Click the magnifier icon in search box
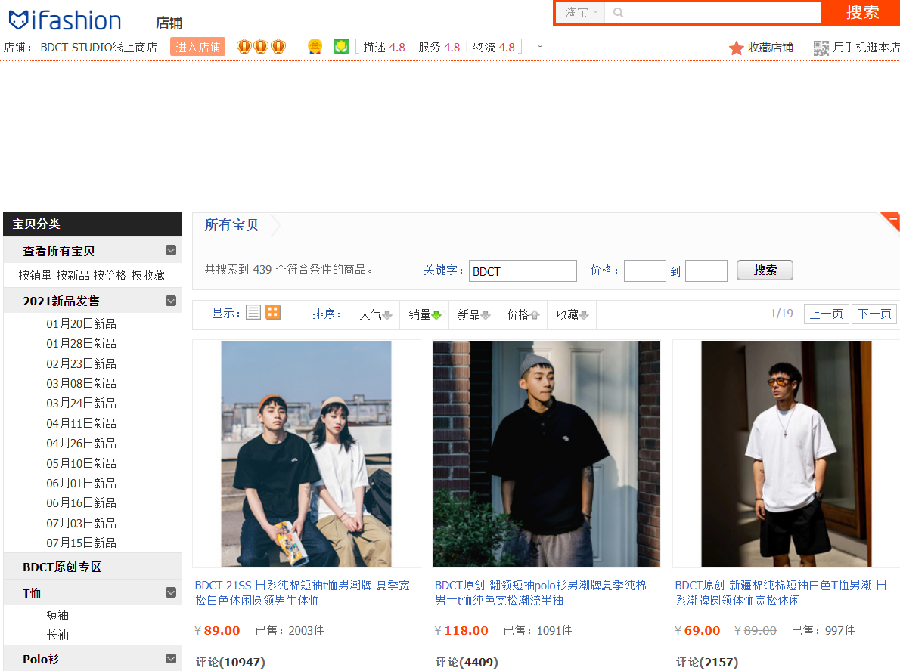The width and height of the screenshot is (900, 671). pyautogui.click(x=618, y=12)
